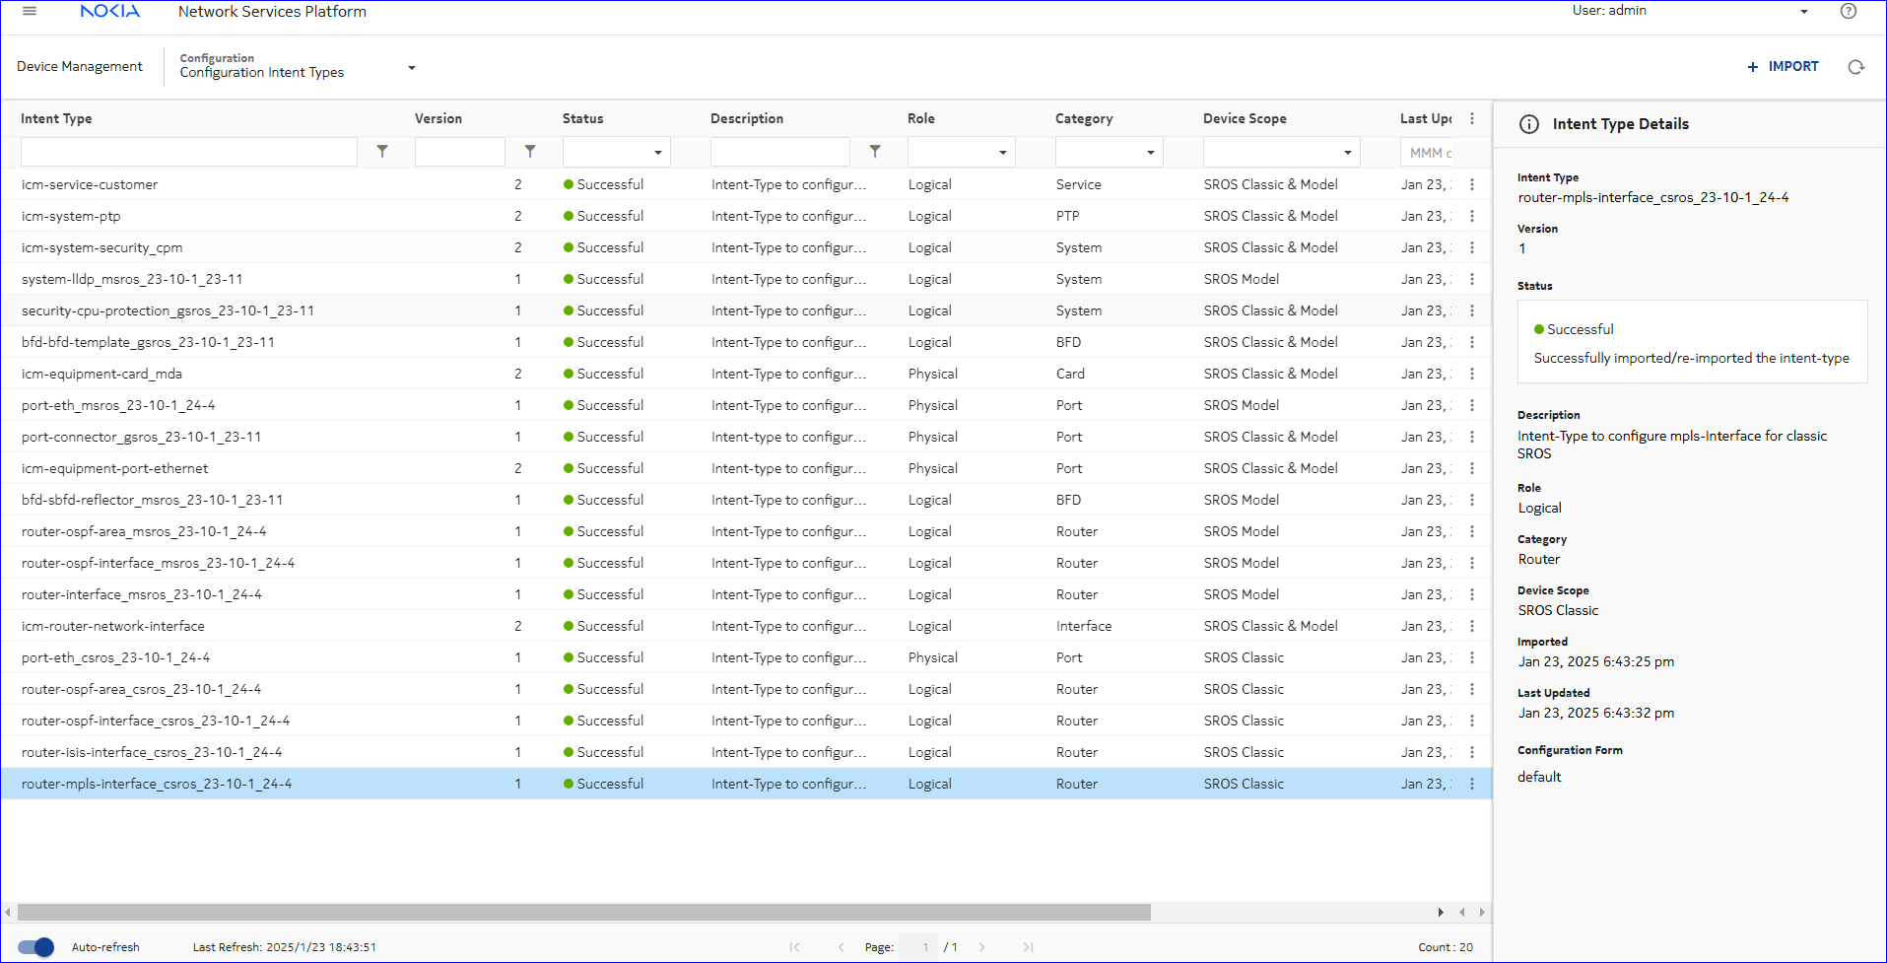Viewport: 1887px width, 963px height.
Task: Go to next page arrow
Action: [981, 947]
